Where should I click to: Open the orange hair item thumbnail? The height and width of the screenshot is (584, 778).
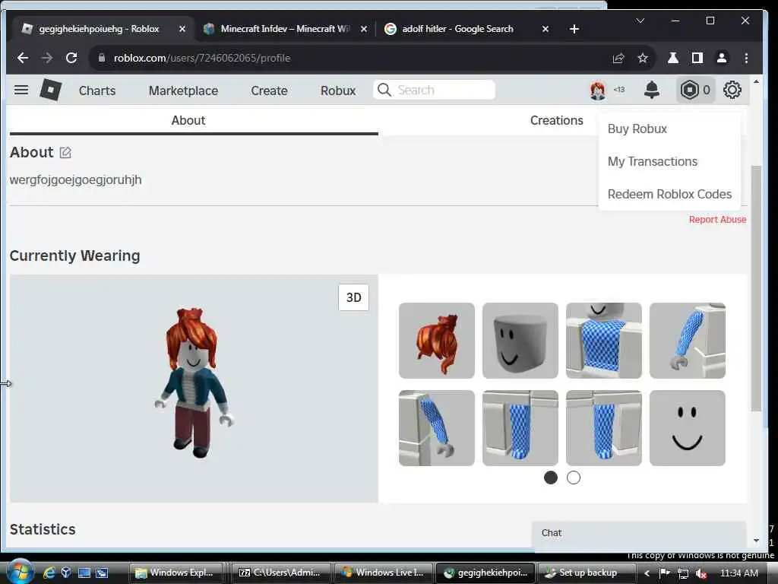437,341
